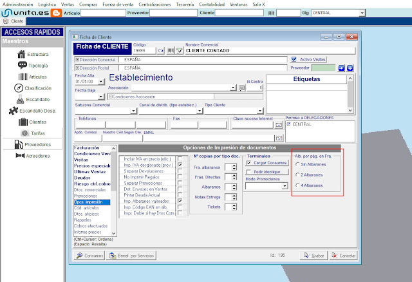
Task: Select the Escandallo flask icon
Action: pos(20,99)
